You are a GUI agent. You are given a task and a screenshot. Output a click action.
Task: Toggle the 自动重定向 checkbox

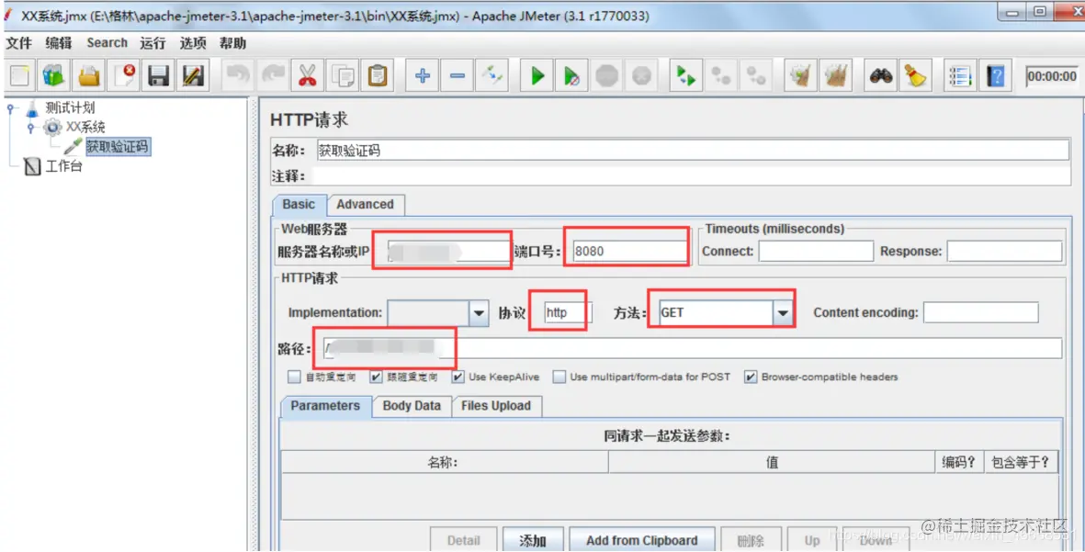point(294,377)
